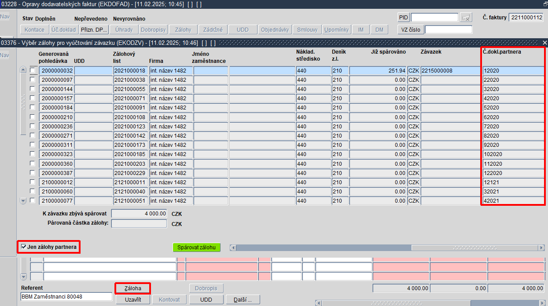Click the PID lookup icon button

pyautogui.click(x=466, y=18)
